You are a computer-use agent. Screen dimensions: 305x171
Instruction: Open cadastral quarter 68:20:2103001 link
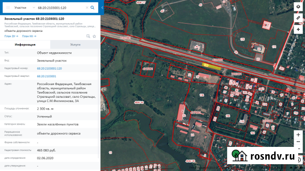[46, 76]
